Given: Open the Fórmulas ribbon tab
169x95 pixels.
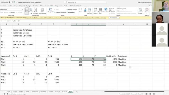Looking at the screenshot, I should [x=36, y=6].
